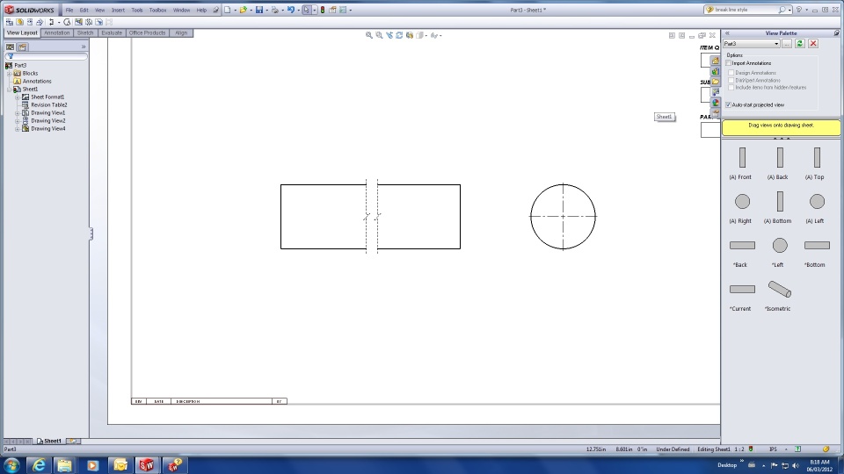Viewport: 844px width, 474px height.
Task: Select Annotations in the tree
Action: point(37,81)
